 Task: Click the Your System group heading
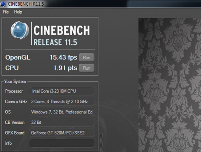click(15, 82)
